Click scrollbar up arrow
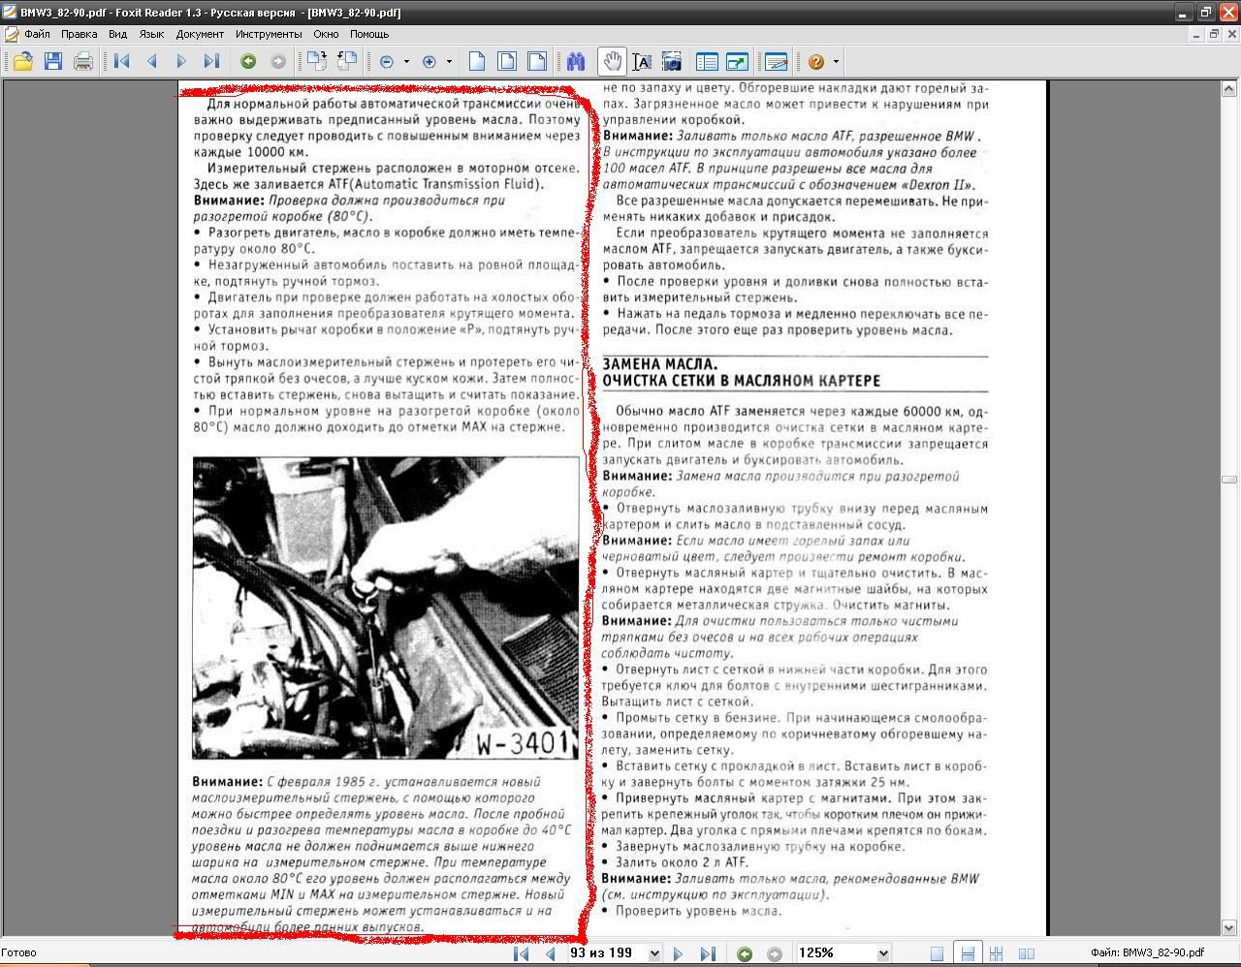The height and width of the screenshot is (967, 1241). [x=1229, y=89]
